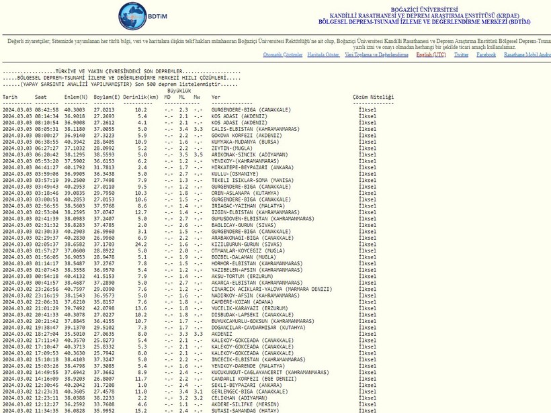Image resolution: width=551 pixels, height=413 pixels.
Task: Select location GOKOVA KORFEZI (AKDENIZ)
Action: 247,136
